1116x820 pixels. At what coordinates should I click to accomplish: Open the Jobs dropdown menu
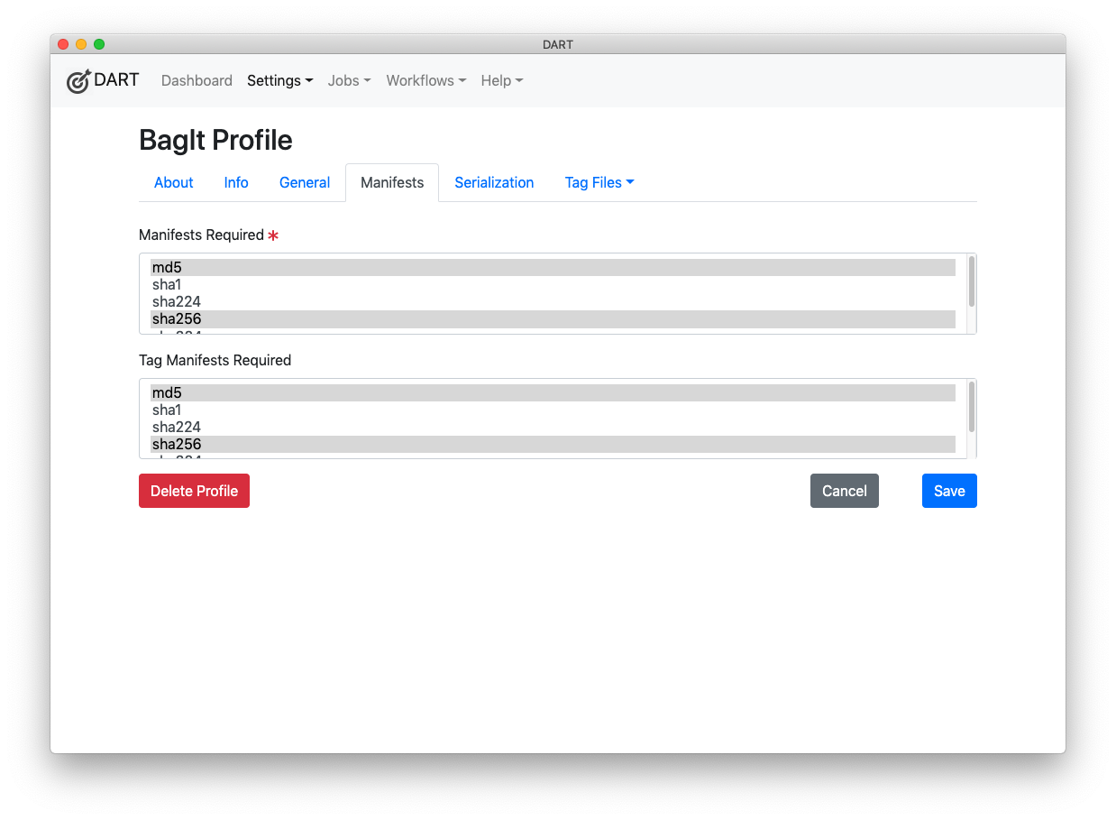point(349,80)
